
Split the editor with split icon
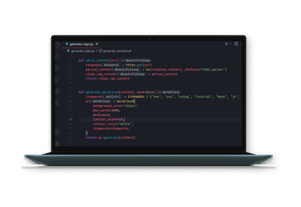tap(236, 44)
